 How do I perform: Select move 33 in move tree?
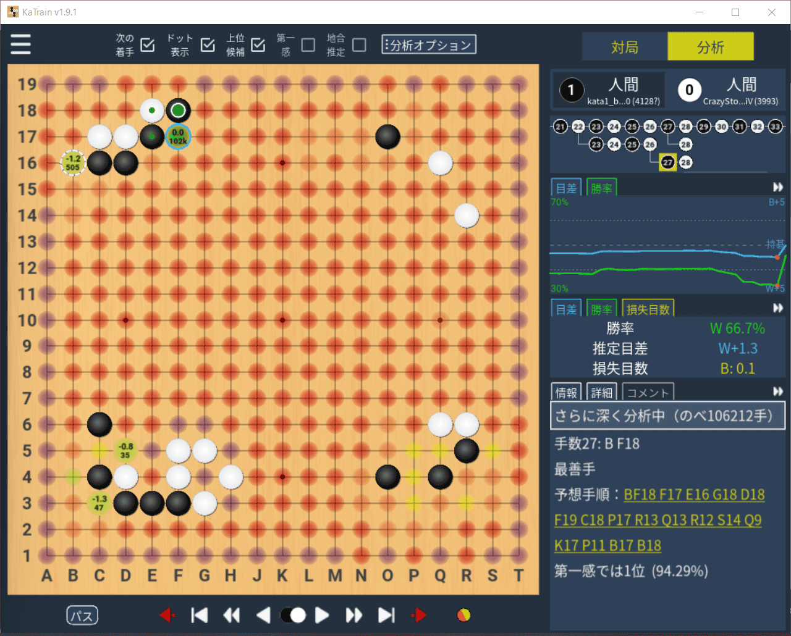click(x=776, y=127)
